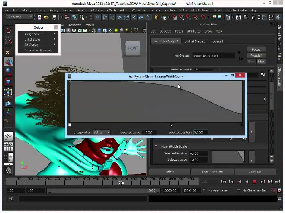Click the Snap to grids magnet icon
Viewport: 285px width, 213px height.
(174, 17)
